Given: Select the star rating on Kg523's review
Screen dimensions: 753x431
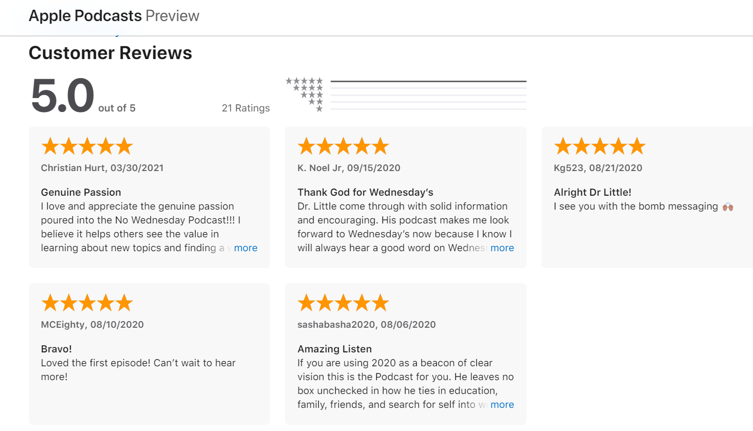Looking at the screenshot, I should (x=600, y=146).
